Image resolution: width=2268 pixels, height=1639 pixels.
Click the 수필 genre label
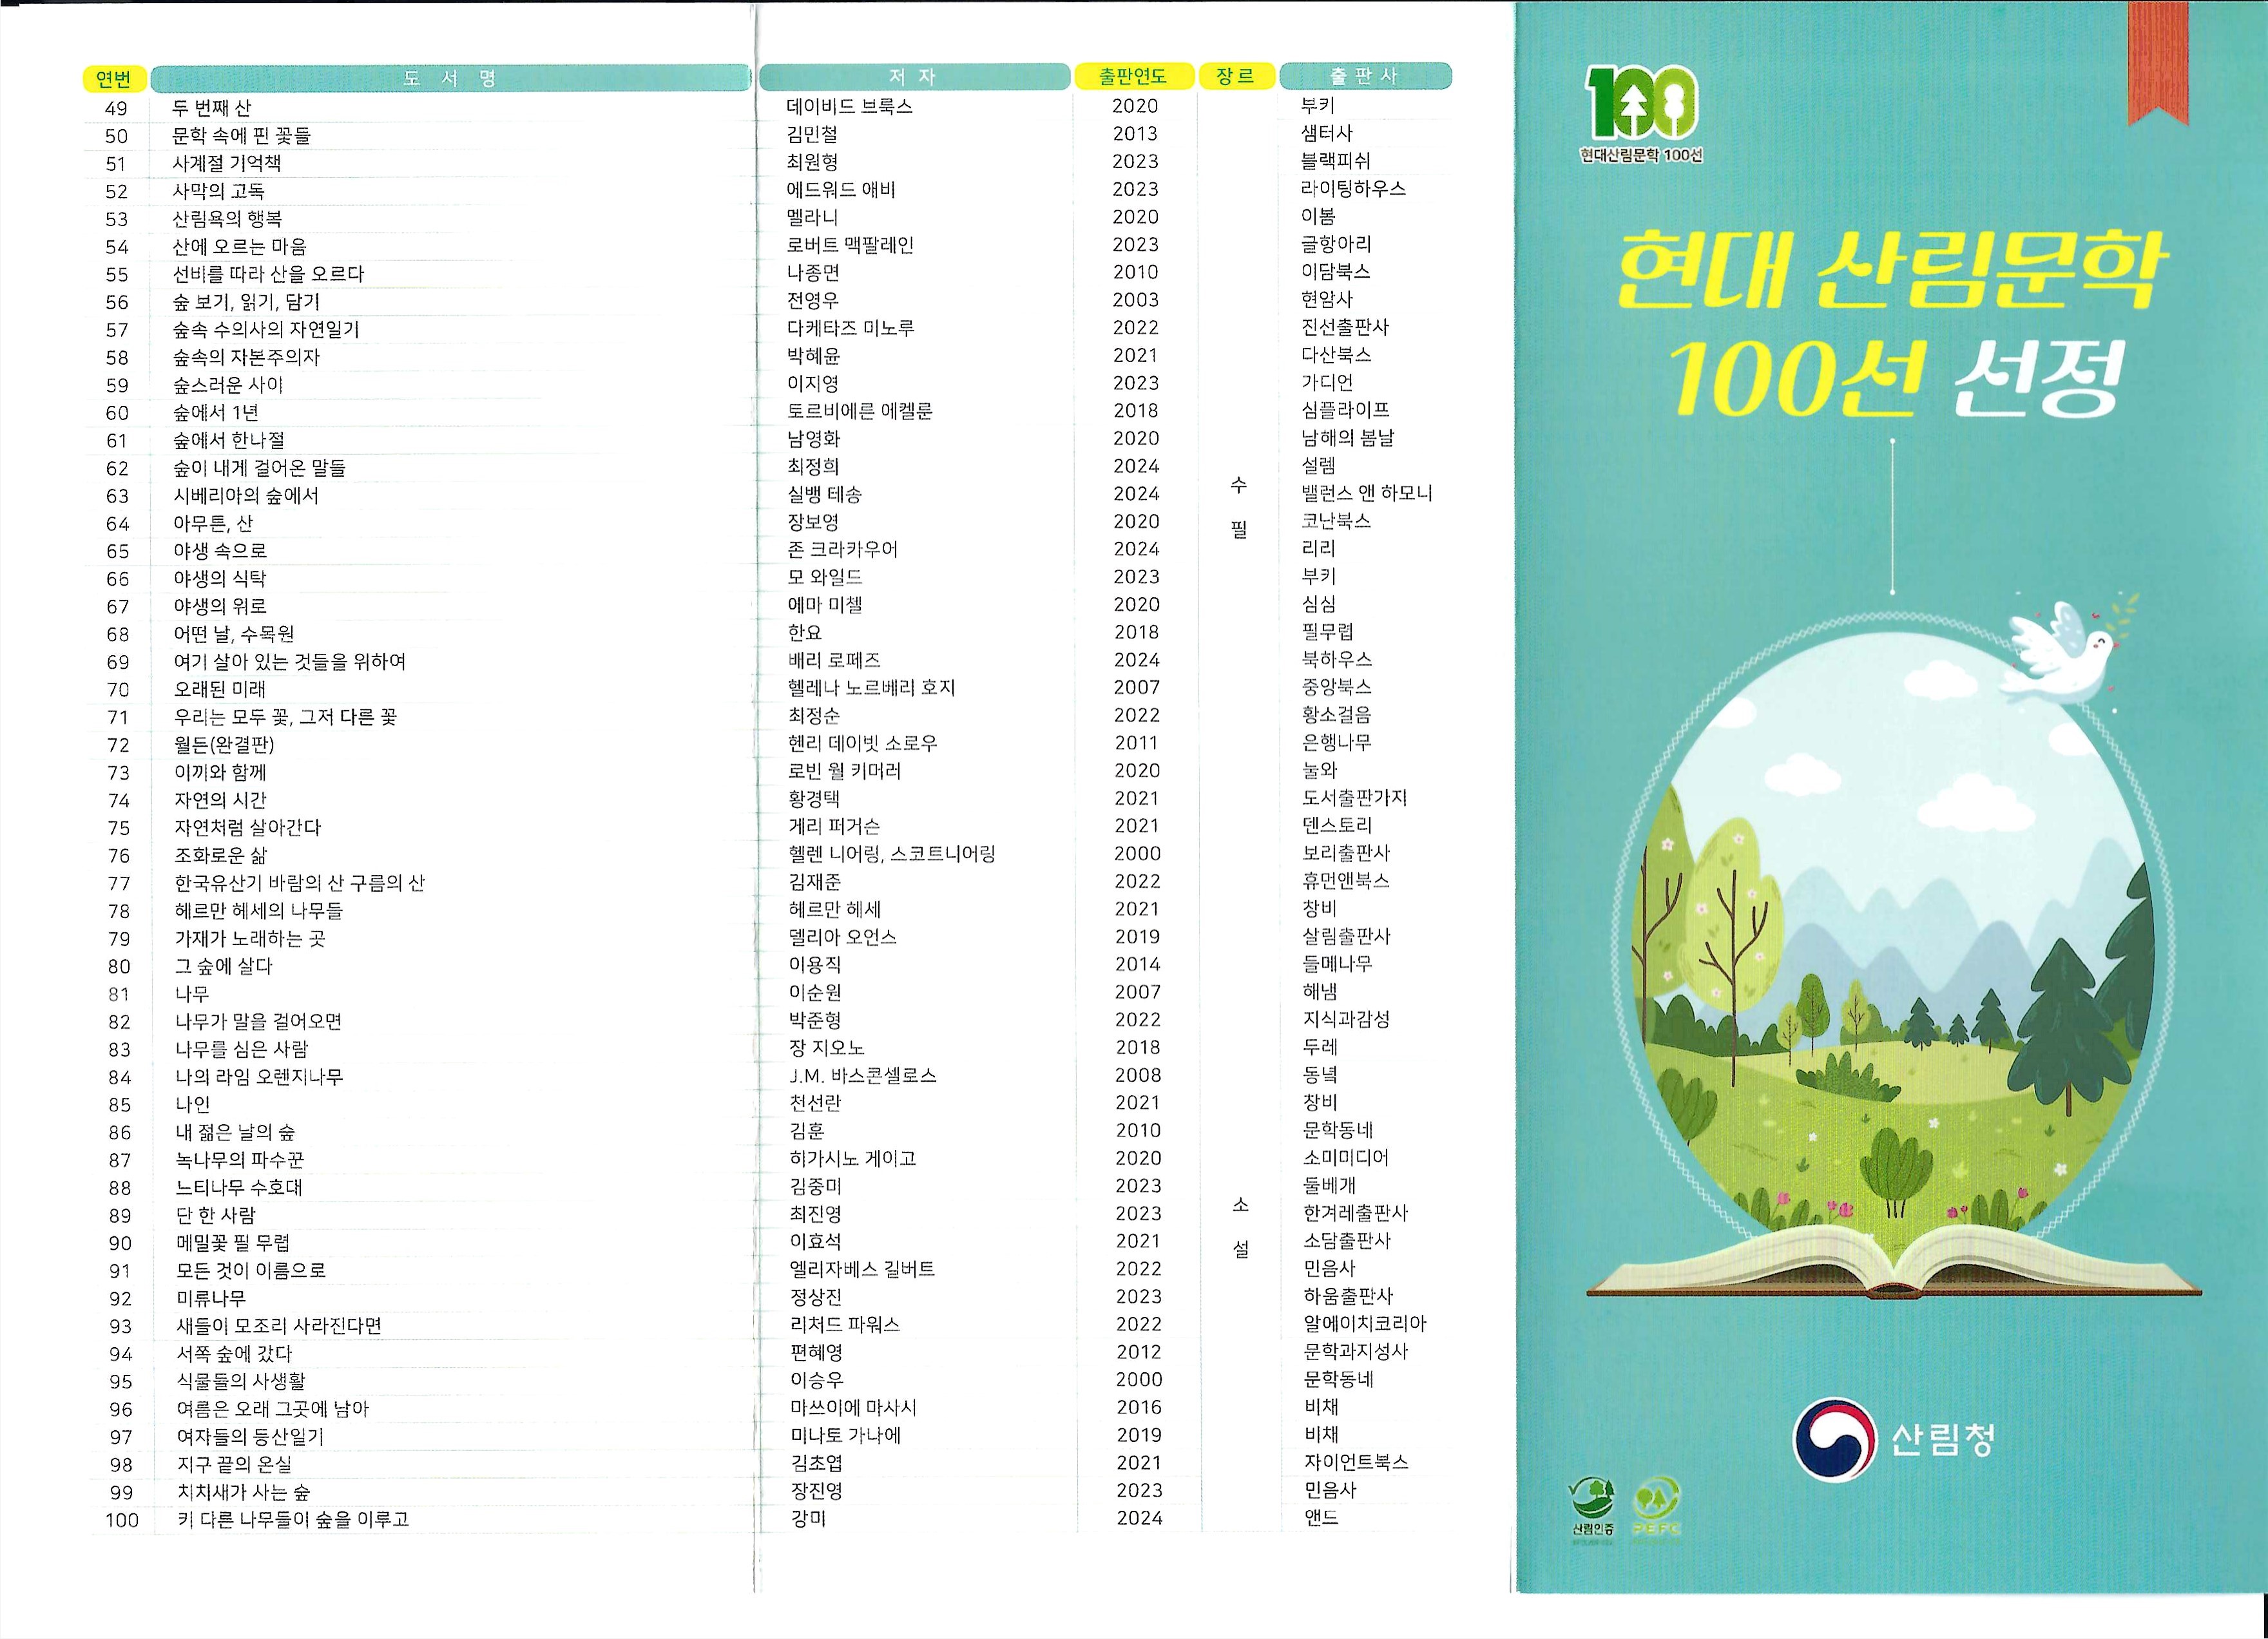click(x=1239, y=508)
